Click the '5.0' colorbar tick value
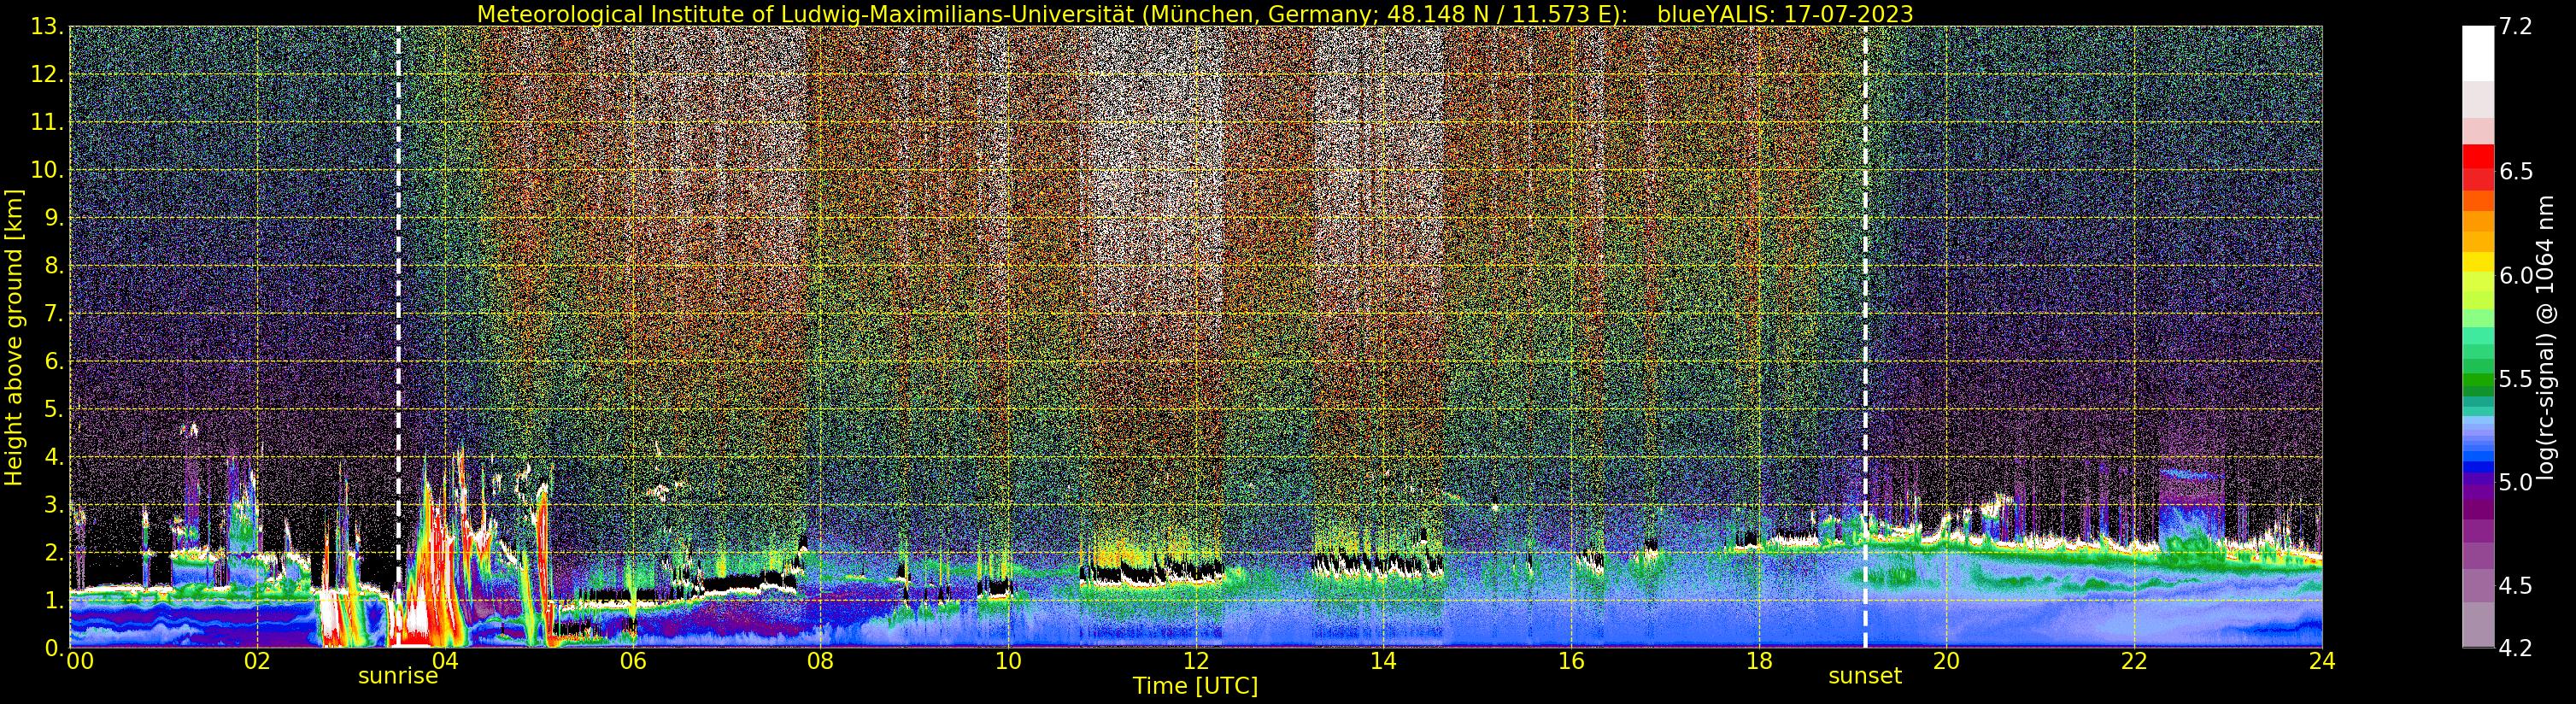Image resolution: width=2576 pixels, height=704 pixels. [x=2515, y=482]
